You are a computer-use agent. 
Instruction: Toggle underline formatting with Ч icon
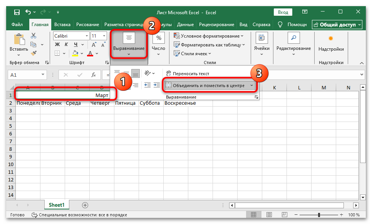pyautogui.click(x=75, y=44)
